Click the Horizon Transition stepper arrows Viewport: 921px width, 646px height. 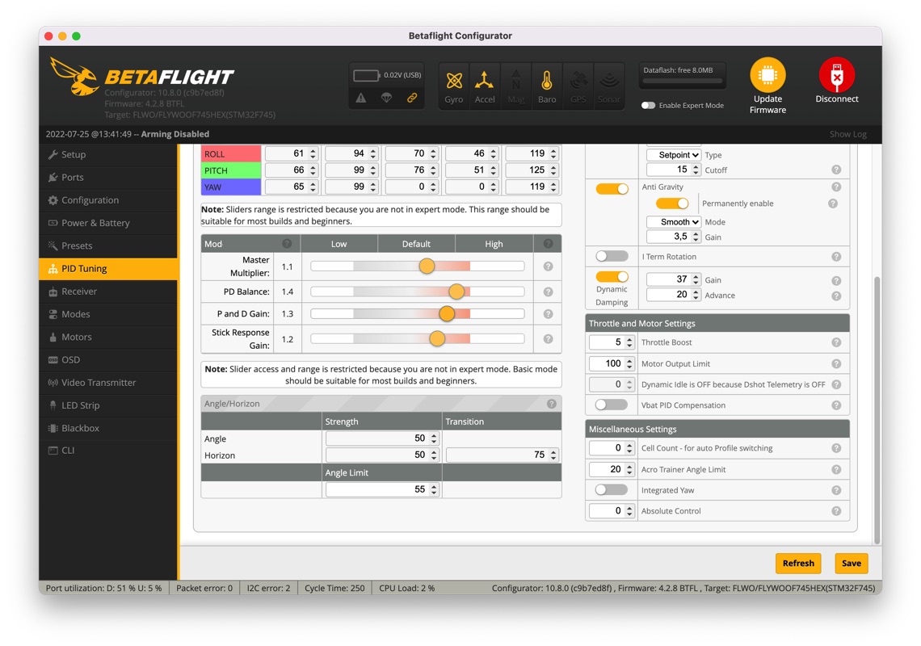click(554, 455)
